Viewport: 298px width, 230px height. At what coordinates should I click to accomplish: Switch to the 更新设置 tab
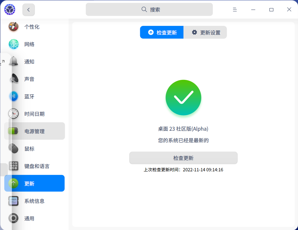205,32
